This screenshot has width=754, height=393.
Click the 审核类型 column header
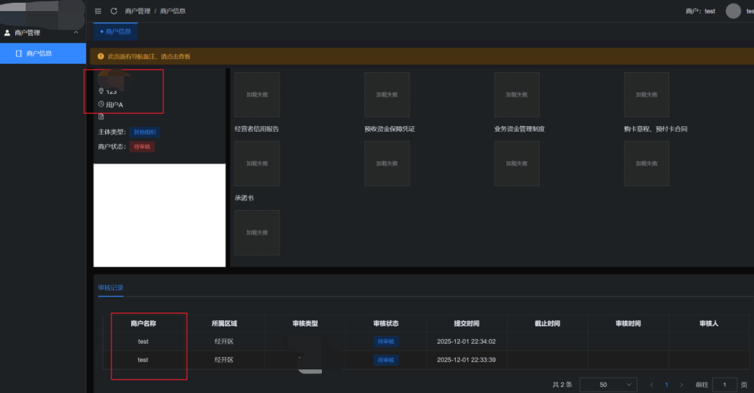tap(305, 323)
